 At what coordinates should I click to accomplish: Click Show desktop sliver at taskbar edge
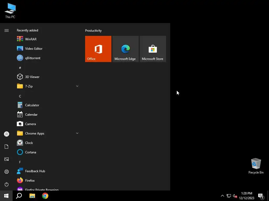pyautogui.click(x=268, y=196)
